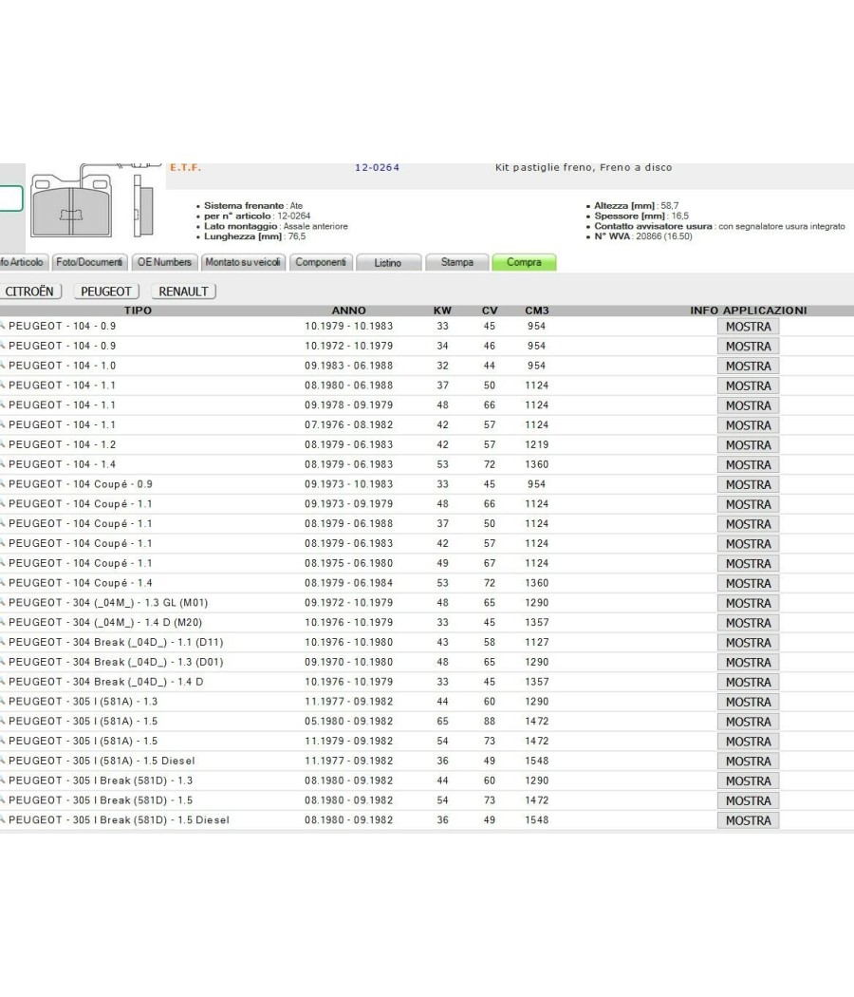Screen dimensions: 854x997
Task: Click MOSTRA for Peugeot 104 0.9 34 kW
Action: (749, 346)
